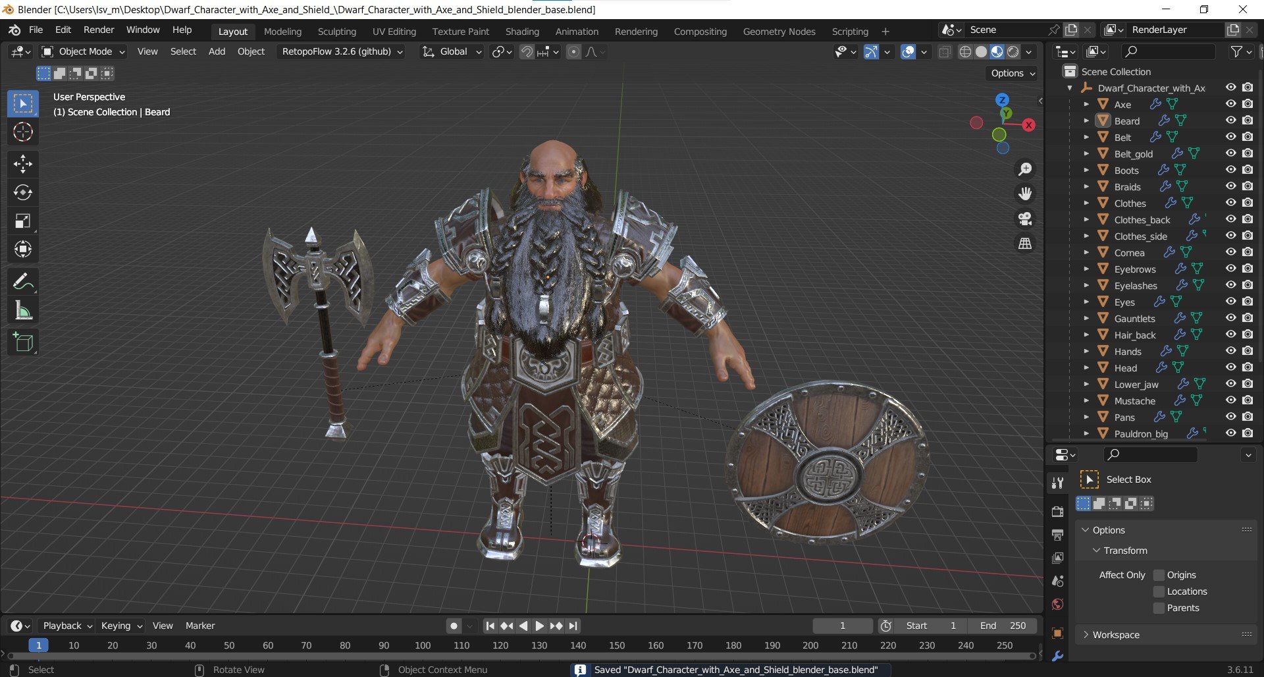Open the Object properties tab
The width and height of the screenshot is (1264, 677).
tap(1058, 634)
